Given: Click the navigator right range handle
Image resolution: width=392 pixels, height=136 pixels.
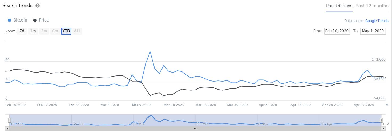Looking at the screenshot, I should (381, 120).
